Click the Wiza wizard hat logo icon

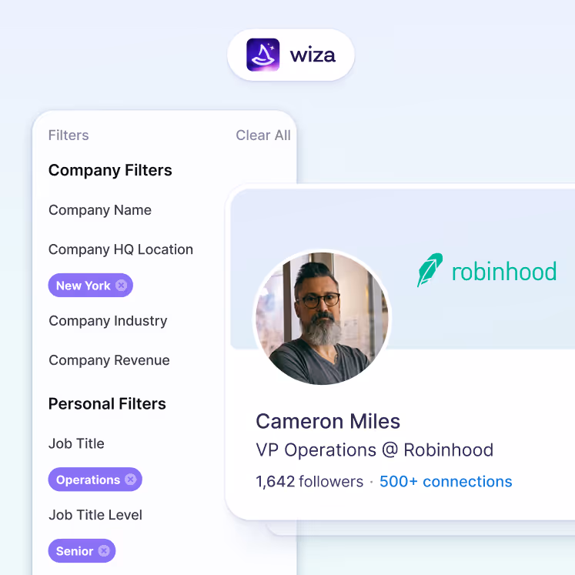click(263, 55)
